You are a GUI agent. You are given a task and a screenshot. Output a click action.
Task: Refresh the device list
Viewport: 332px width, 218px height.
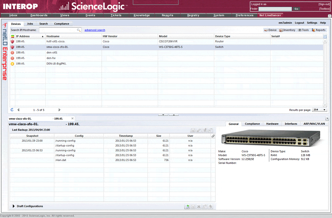(12, 110)
